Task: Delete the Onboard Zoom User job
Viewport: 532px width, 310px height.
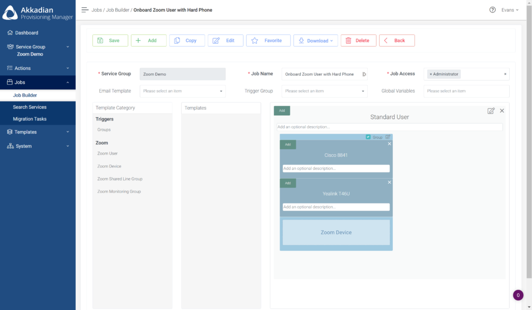Action: (x=357, y=40)
